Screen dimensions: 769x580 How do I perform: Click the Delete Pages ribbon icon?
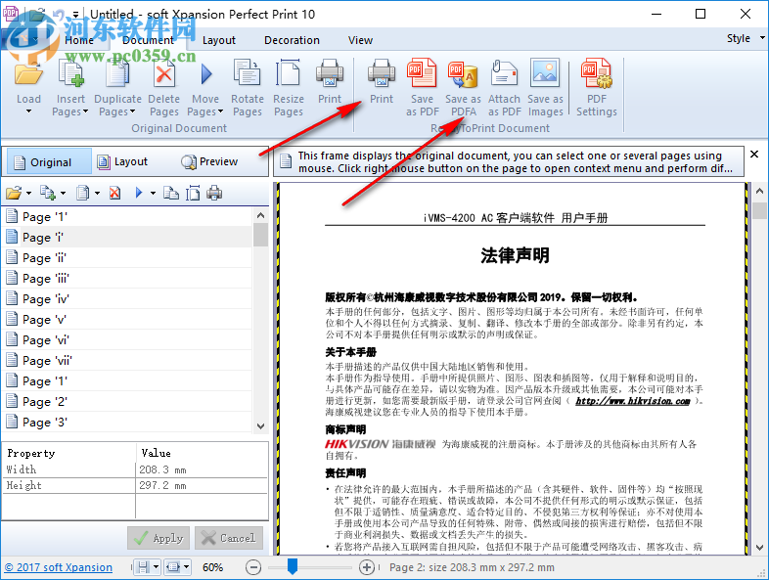[x=163, y=74]
